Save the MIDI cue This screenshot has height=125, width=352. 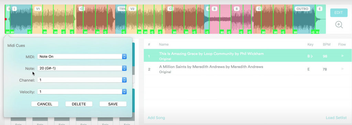(113, 104)
